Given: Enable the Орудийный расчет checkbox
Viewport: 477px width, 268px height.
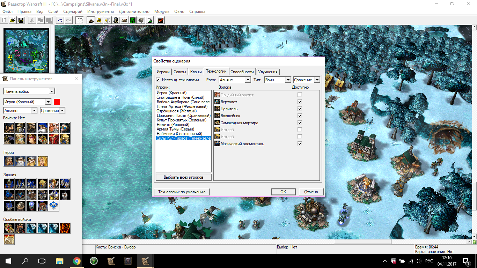Looking at the screenshot, I should point(300,95).
